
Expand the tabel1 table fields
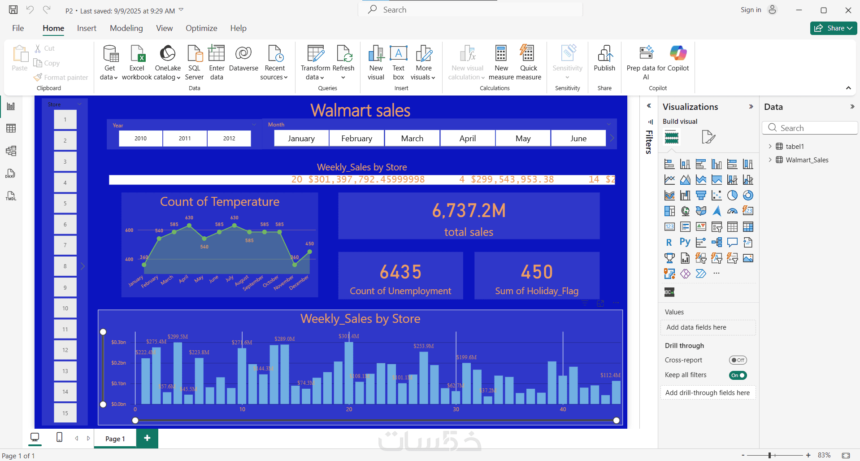[x=770, y=146]
